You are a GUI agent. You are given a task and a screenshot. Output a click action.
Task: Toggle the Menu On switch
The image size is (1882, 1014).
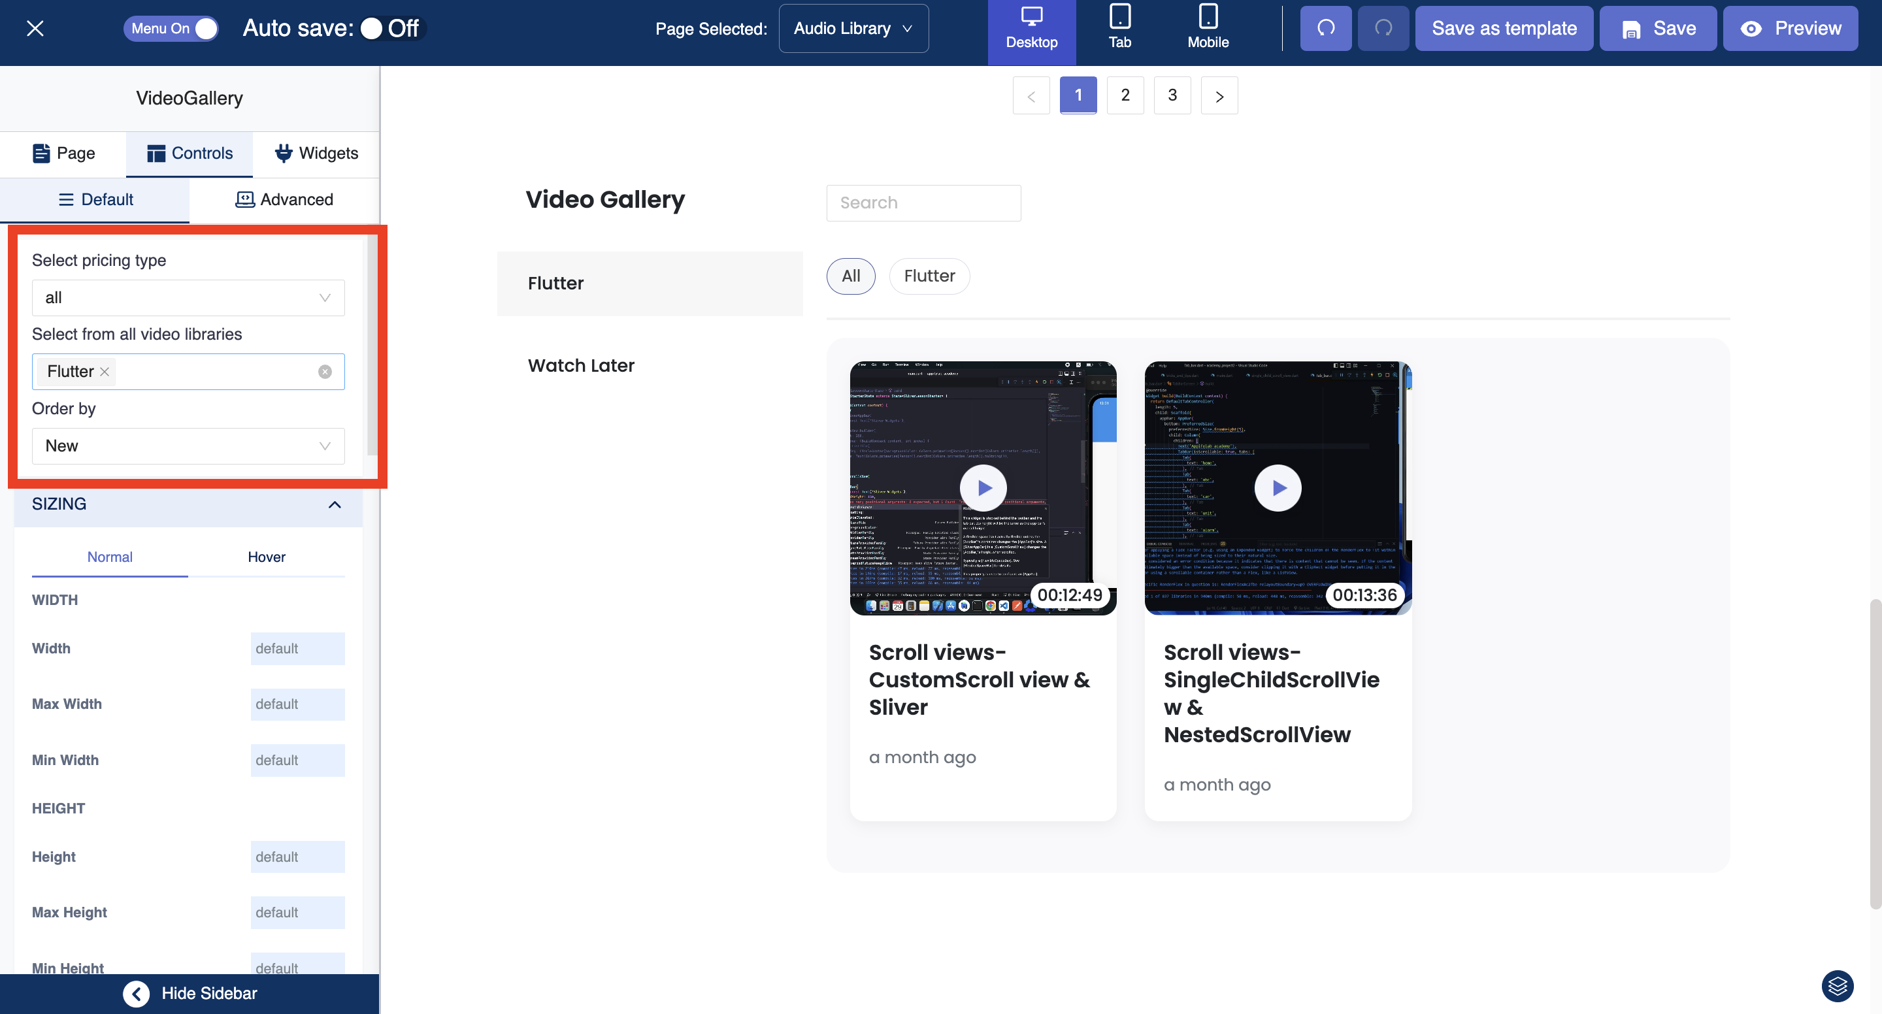click(x=171, y=29)
